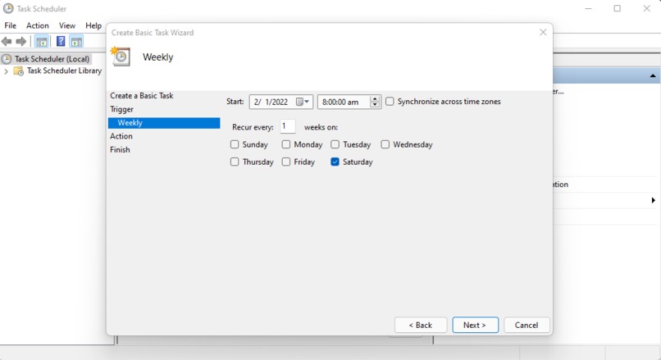Open the Actions pane submenu arrow on the right

(653, 200)
